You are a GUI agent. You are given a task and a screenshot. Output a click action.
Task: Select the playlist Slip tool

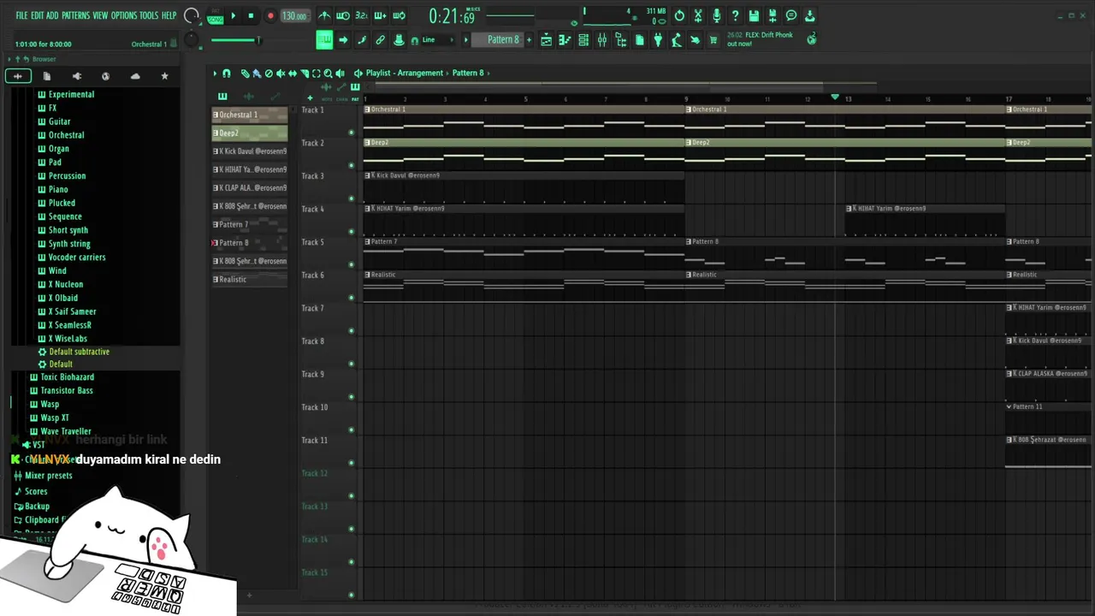(x=293, y=74)
